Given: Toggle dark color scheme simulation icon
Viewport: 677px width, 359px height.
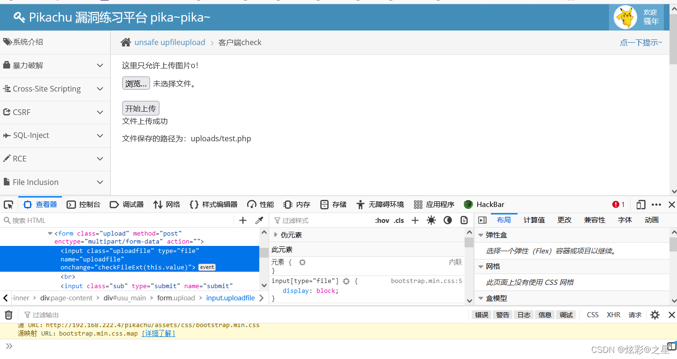Looking at the screenshot, I should pos(448,221).
